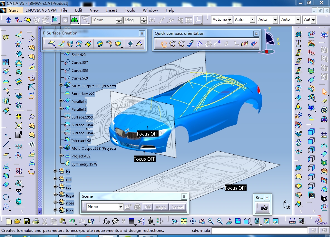The image size is (330, 237).
Task: Toggle the axis-system icon right of the grid
Action: click(198, 20)
